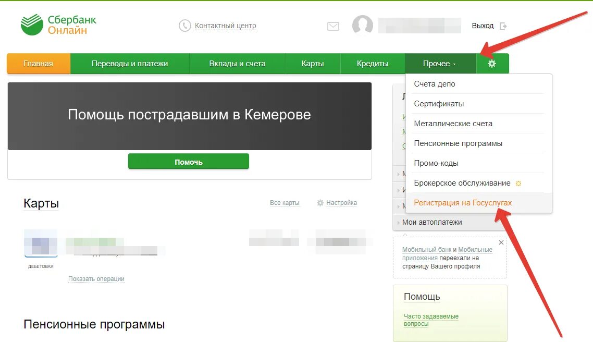Image resolution: width=593 pixels, height=342 pixels.
Task: Open Переводы и платежи tab
Action: click(130, 64)
